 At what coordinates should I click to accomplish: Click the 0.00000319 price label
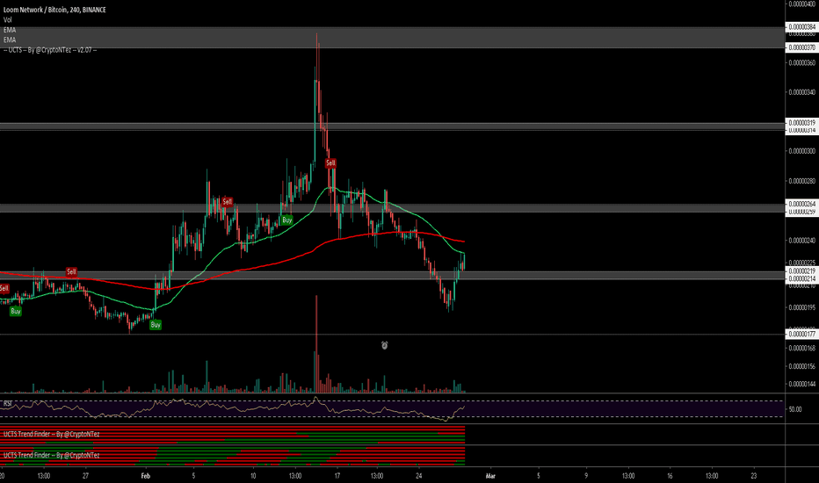tap(801, 123)
